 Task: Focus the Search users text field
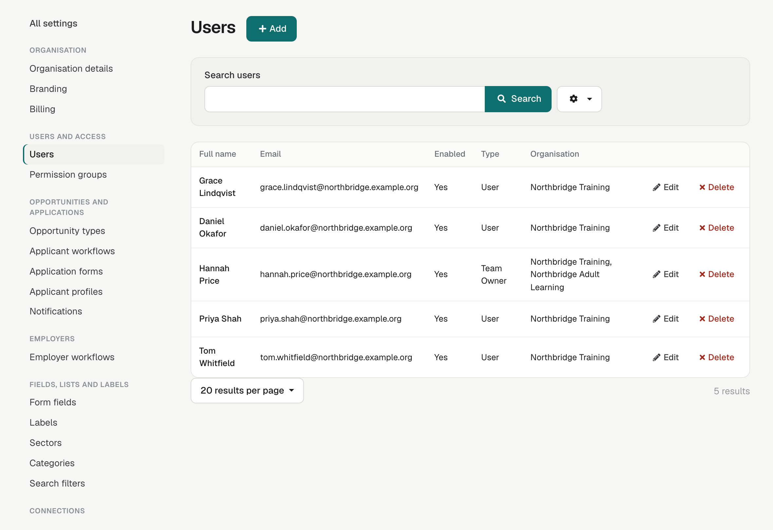pyautogui.click(x=345, y=99)
